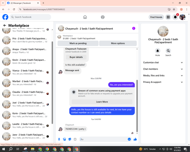Click the Facebook logo icon
Screen dimensions: 190x152
pos(5,17)
